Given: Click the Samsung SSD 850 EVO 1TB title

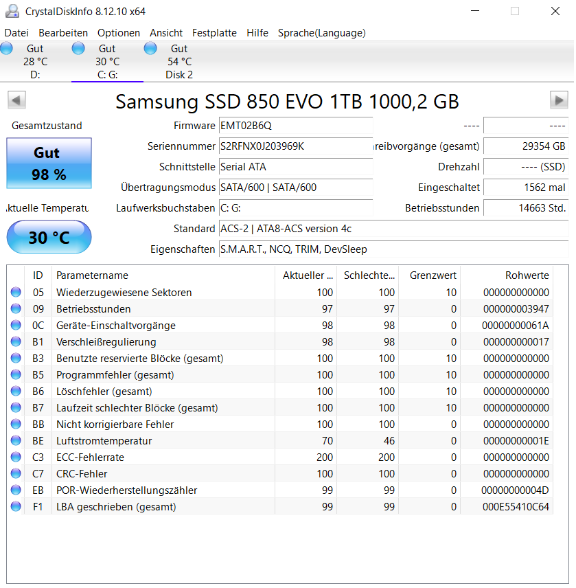Looking at the screenshot, I should click(x=287, y=101).
